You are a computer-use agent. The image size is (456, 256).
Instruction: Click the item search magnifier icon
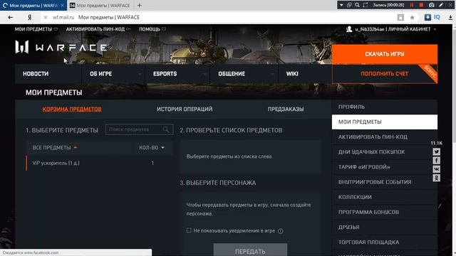pyautogui.click(x=166, y=129)
